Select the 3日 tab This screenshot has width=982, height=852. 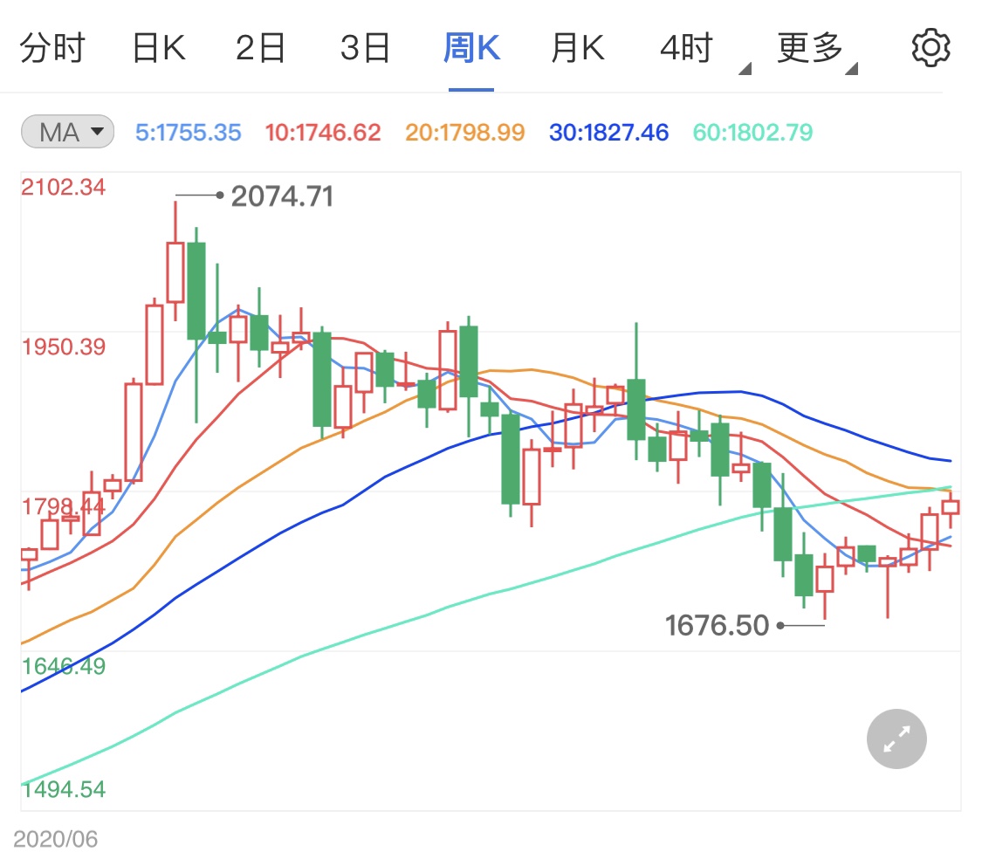click(x=365, y=48)
